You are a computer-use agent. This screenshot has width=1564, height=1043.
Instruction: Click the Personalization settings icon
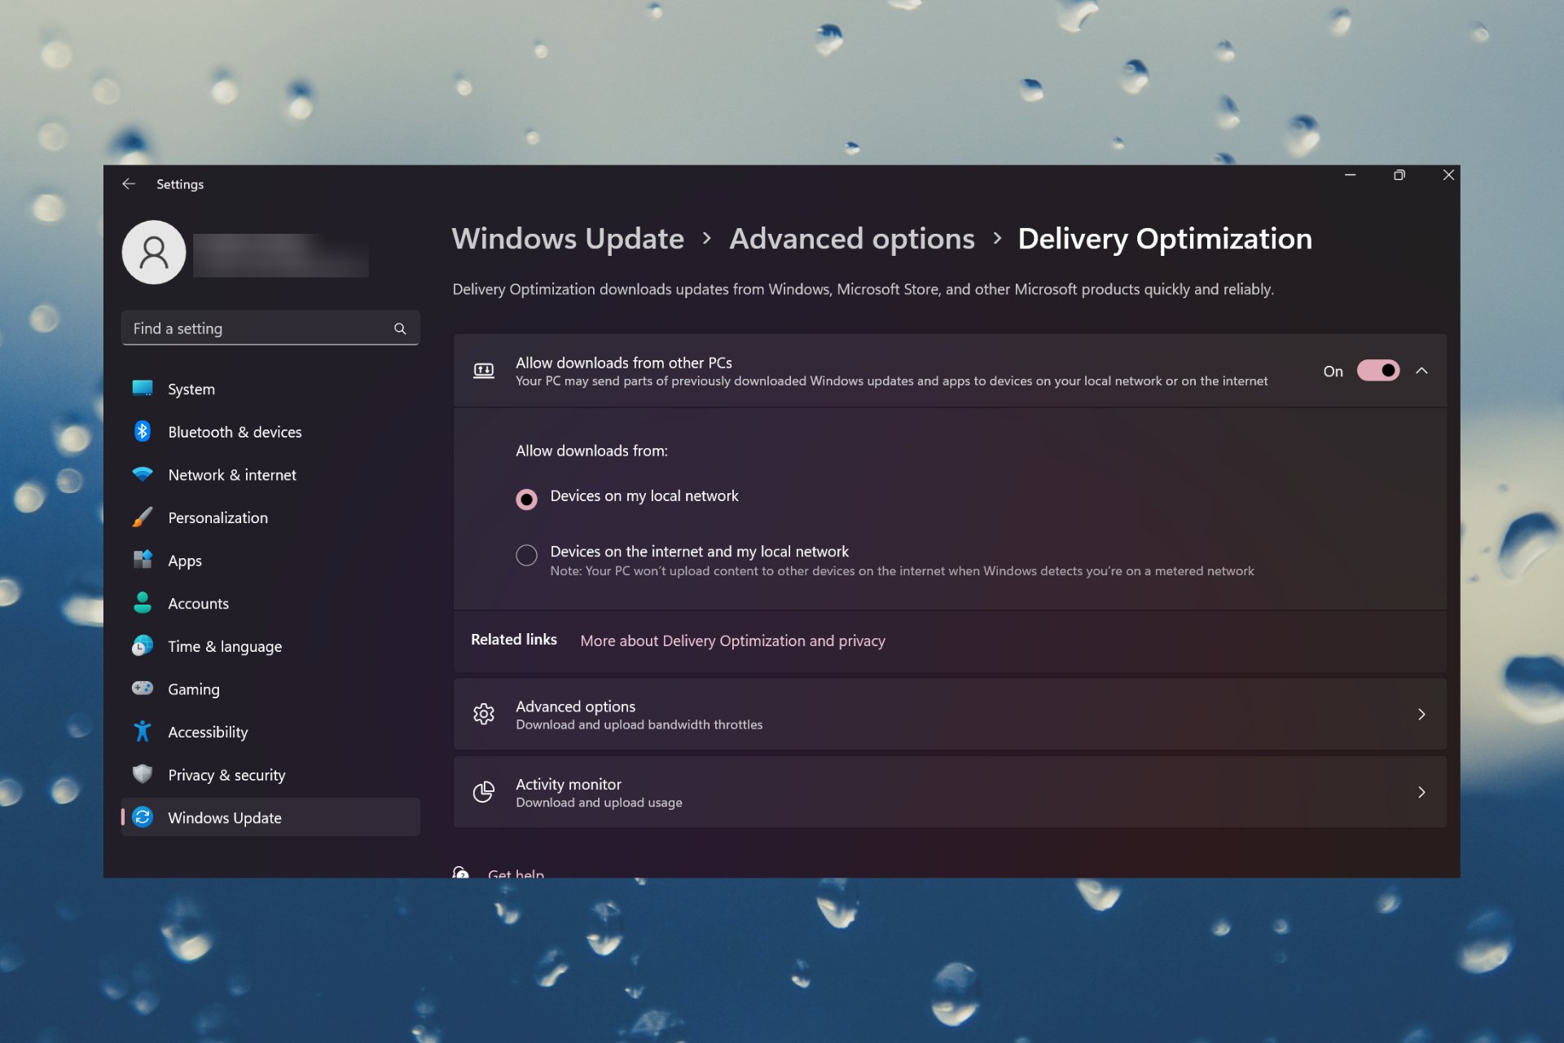coord(143,517)
